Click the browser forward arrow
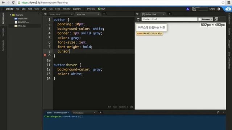Image resolution: width=232 pixels, height=130 pixels. click(8, 3)
